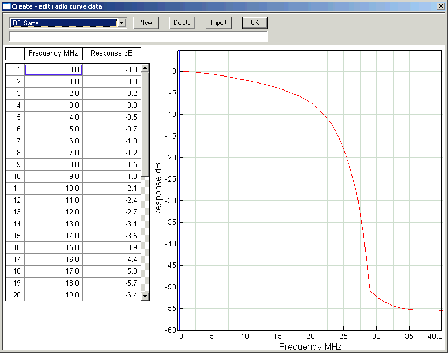Click row 5 number header
Screen dimensions: 448x353
tap(15, 117)
